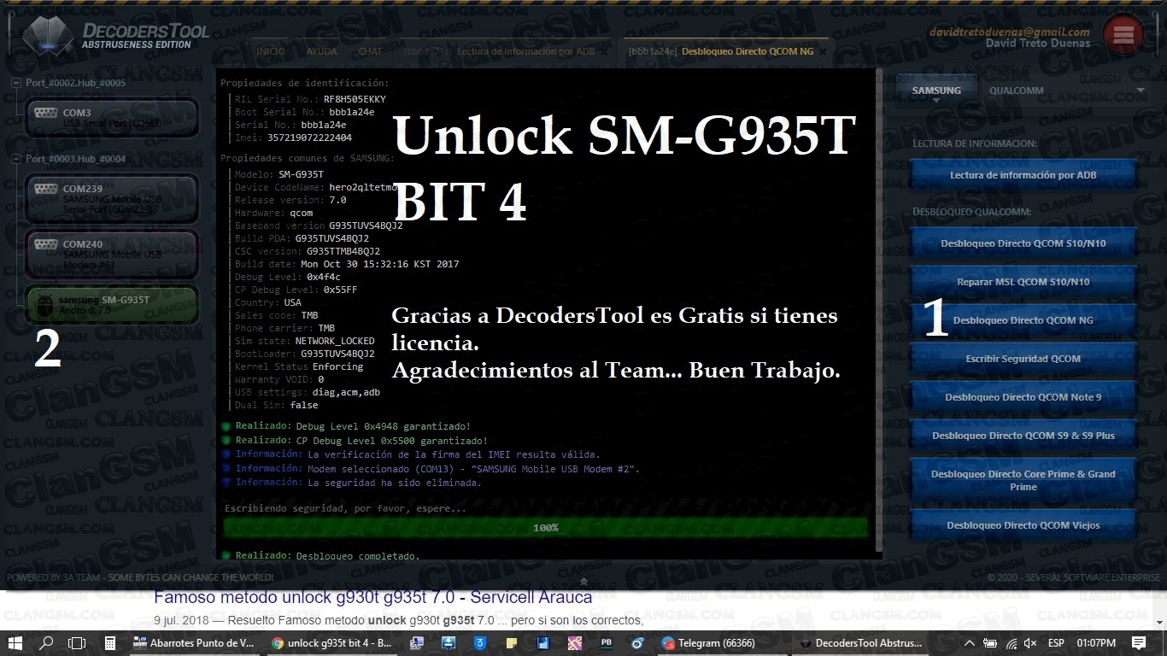This screenshot has width=1167, height=656.
Task: Select the COM239 port icon
Action: coord(45,189)
